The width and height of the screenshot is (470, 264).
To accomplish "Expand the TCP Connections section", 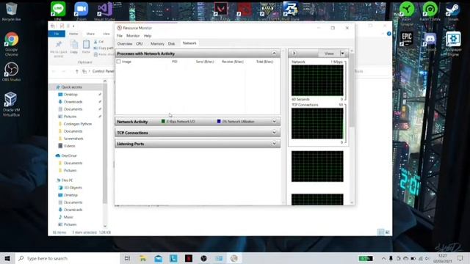I will point(274,133).
